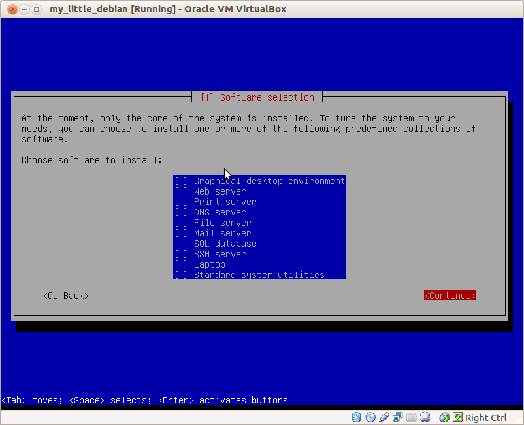The width and height of the screenshot is (524, 425).
Task: Open the shared folders status icon
Action: tap(412, 417)
